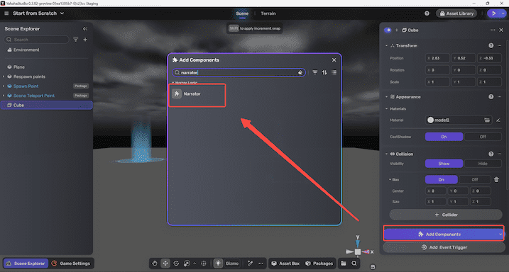Open the Game Settings bottom tab
Screen dimensions: 509x272
tap(71, 263)
